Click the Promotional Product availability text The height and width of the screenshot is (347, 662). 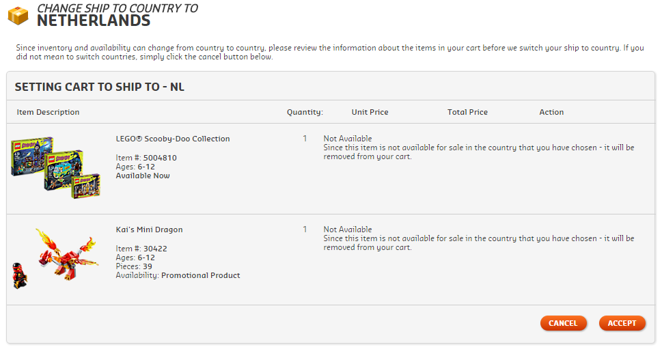pyautogui.click(x=201, y=275)
